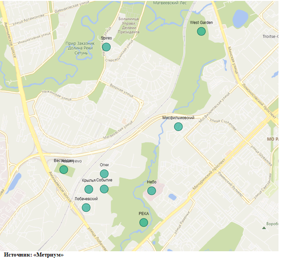Click the Мосфильмовский green marker

tap(178, 127)
